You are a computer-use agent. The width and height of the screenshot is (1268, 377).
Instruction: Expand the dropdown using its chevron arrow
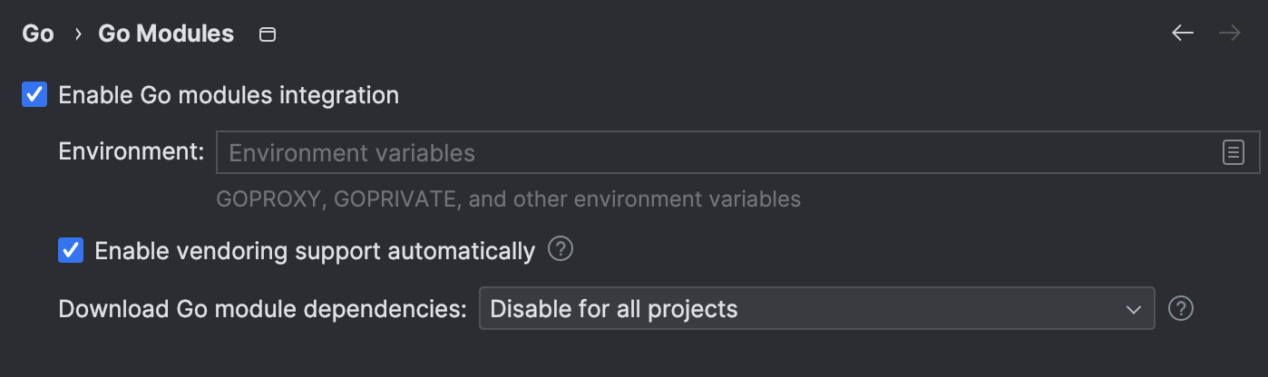[x=1133, y=309]
